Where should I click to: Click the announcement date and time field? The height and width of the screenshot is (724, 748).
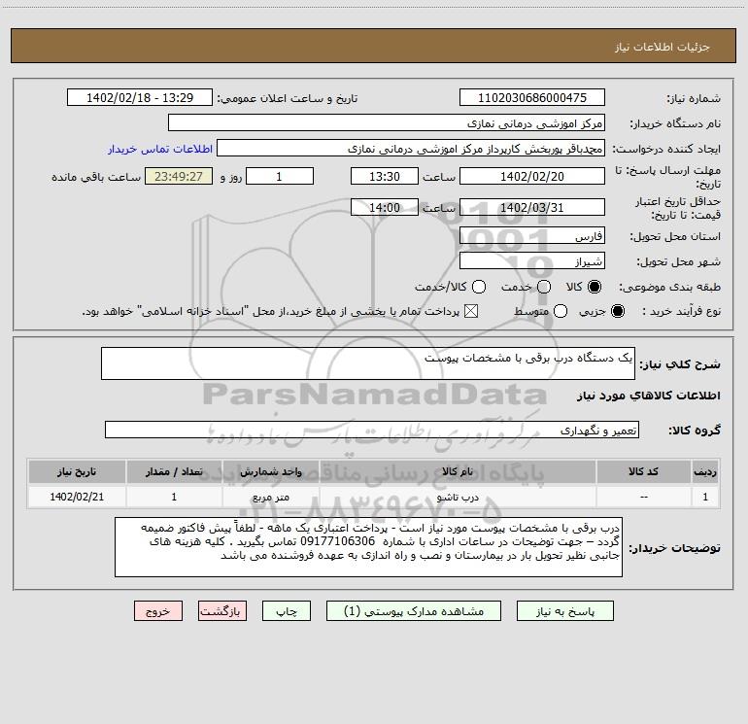(140, 97)
